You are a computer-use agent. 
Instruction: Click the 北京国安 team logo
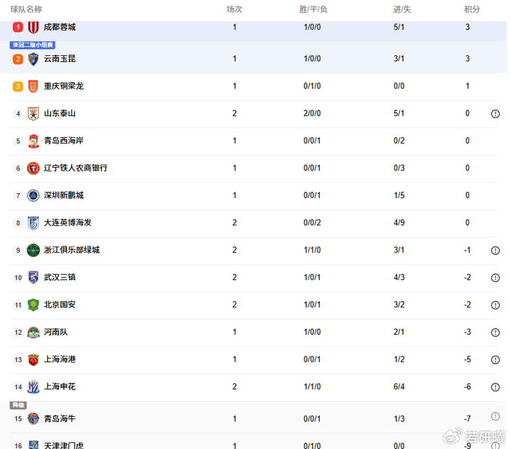click(x=34, y=305)
